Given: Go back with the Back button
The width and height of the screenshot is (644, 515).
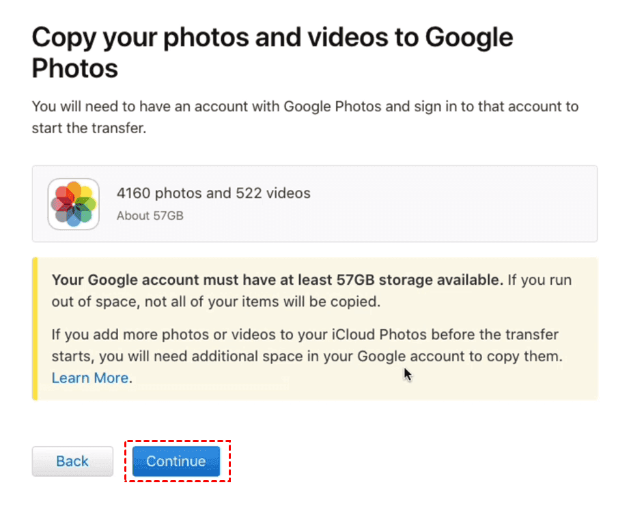Looking at the screenshot, I should coord(72,461).
